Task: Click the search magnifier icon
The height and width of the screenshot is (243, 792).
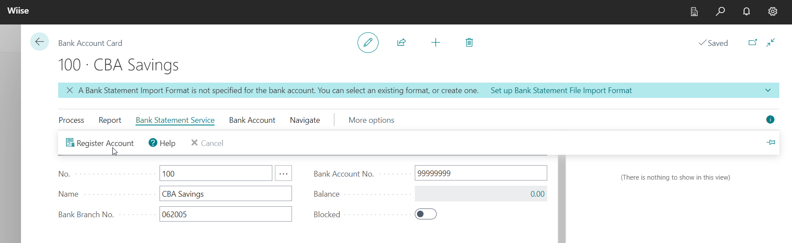Action: (720, 11)
